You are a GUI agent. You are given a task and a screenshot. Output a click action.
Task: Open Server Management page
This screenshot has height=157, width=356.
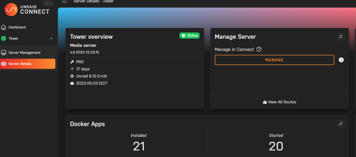[25, 53]
